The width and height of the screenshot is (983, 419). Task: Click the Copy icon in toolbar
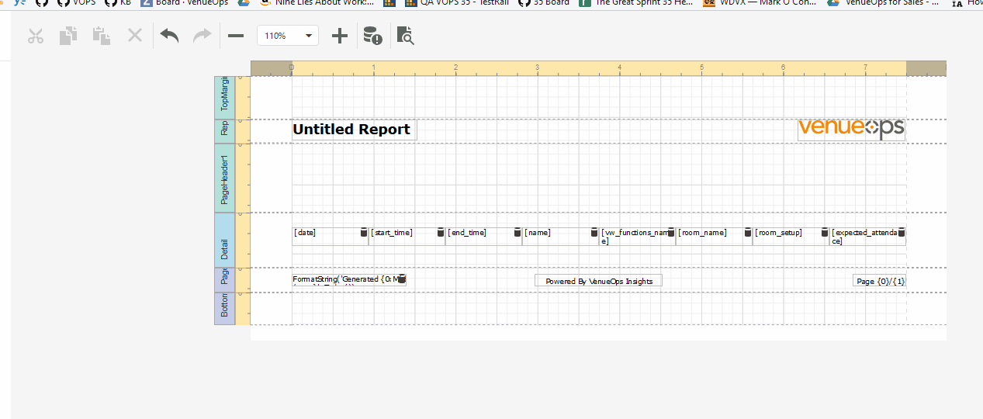[68, 36]
